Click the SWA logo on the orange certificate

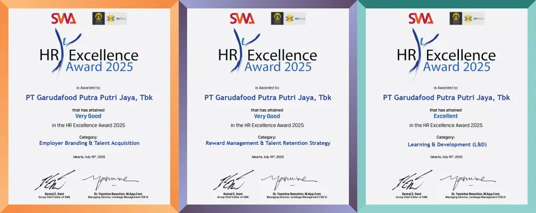[x=64, y=18]
